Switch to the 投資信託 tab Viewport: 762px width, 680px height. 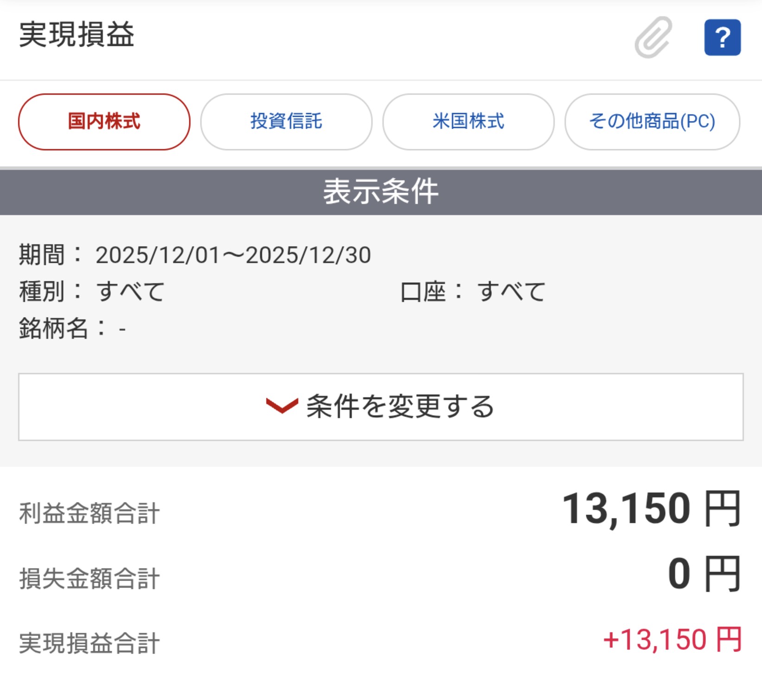[286, 121]
